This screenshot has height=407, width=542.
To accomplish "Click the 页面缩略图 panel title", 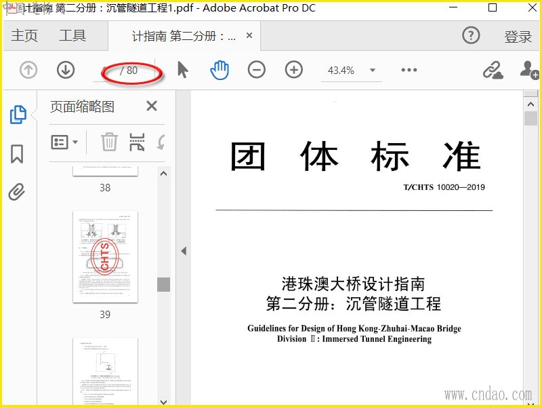I will pyautogui.click(x=82, y=106).
